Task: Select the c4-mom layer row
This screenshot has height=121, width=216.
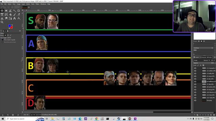Action: click(204, 76)
